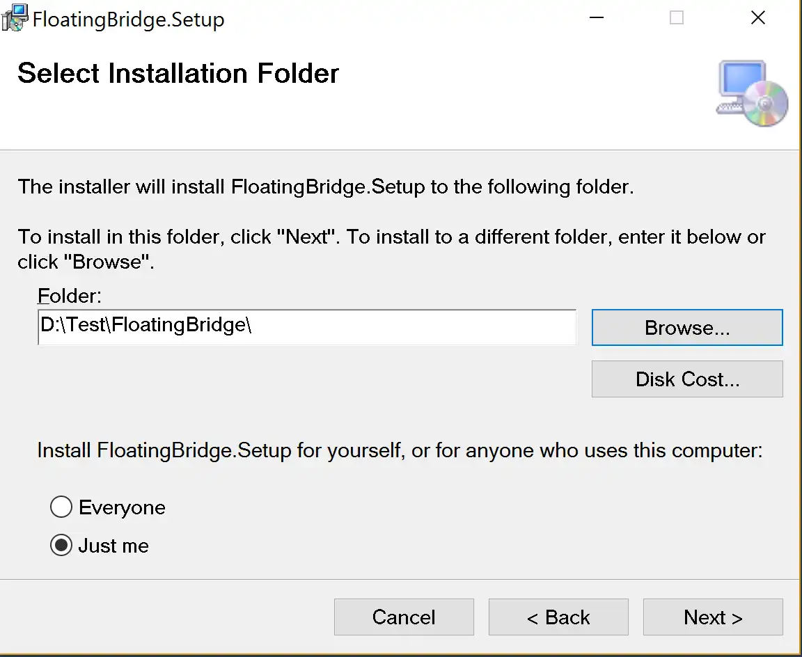Click the Browse... button
This screenshot has height=657, width=802.
[687, 327]
